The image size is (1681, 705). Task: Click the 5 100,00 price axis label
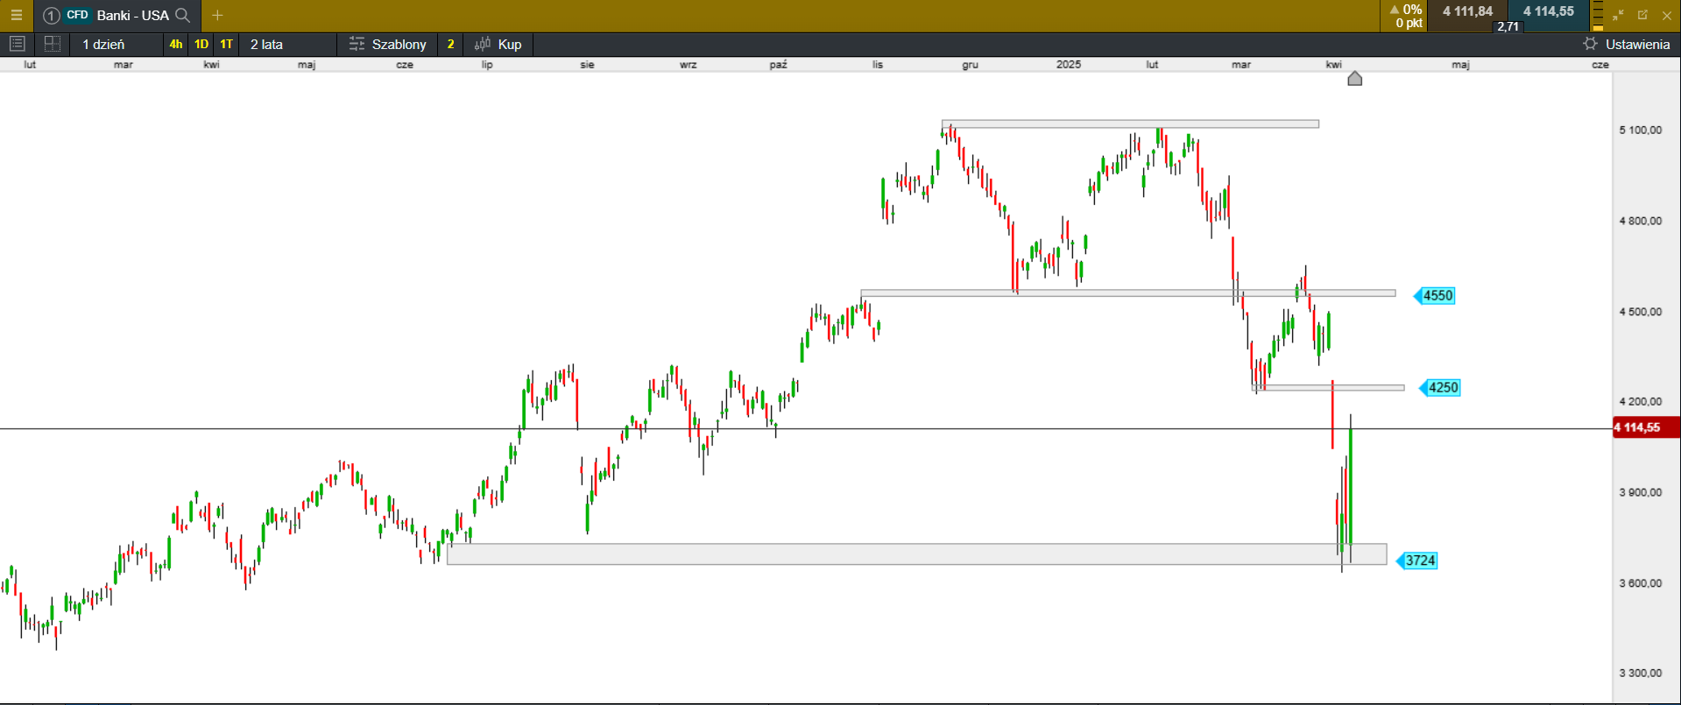pyautogui.click(x=1640, y=130)
